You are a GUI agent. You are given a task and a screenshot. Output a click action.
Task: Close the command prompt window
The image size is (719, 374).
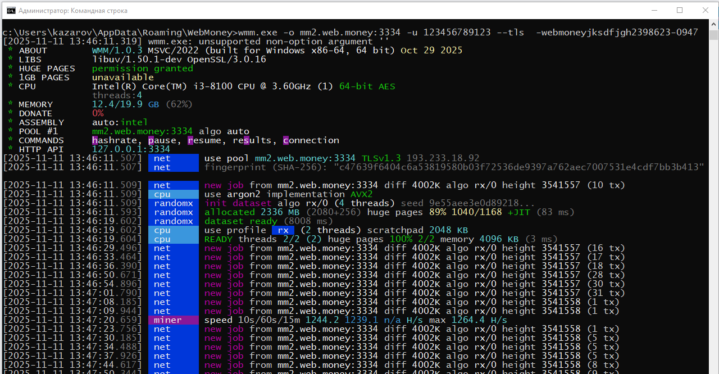point(706,11)
